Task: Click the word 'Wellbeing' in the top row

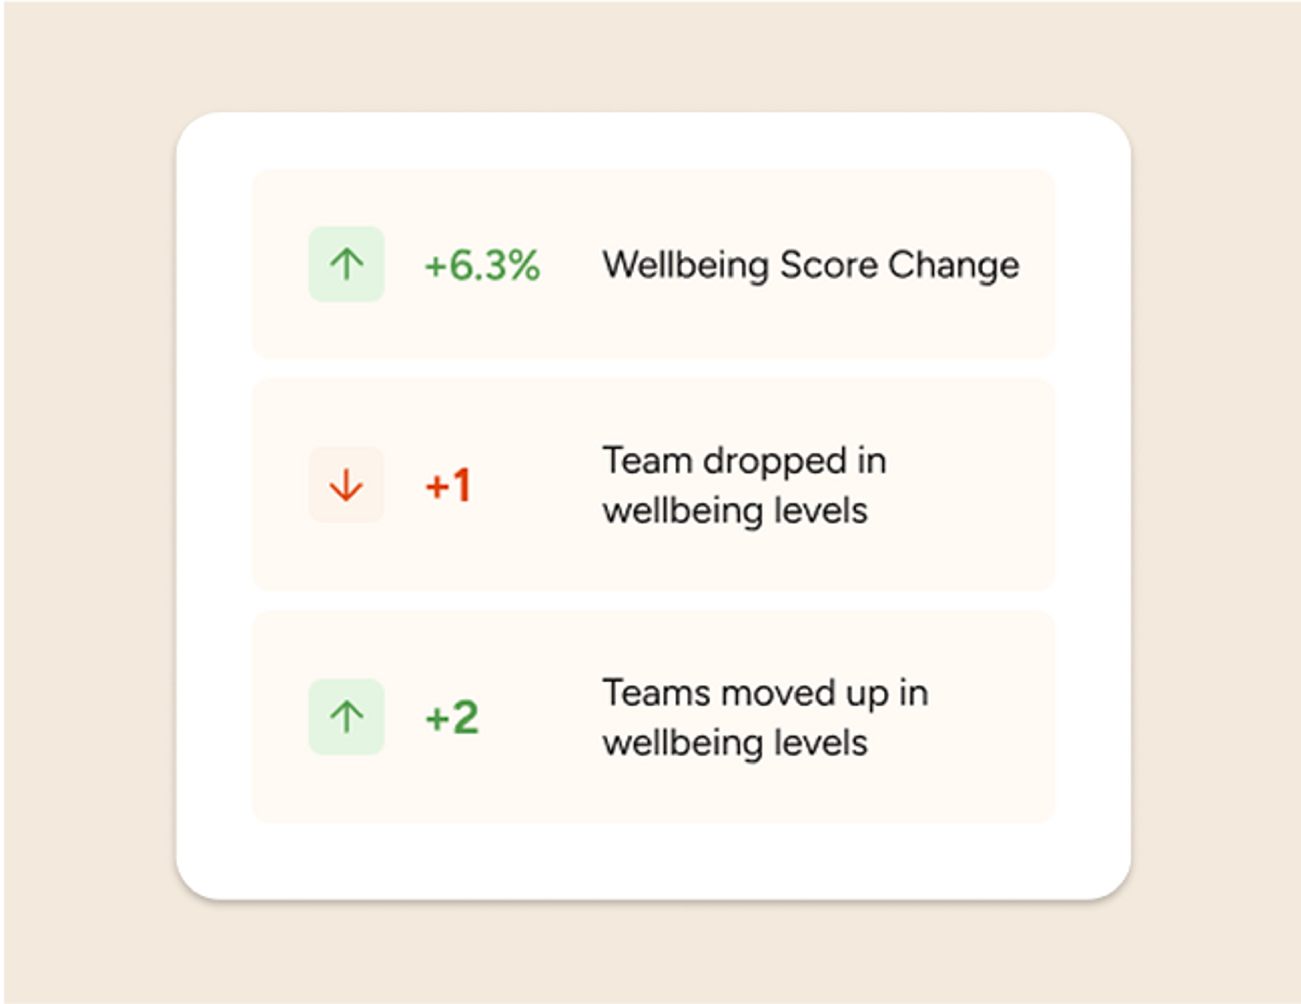Action: pos(685,265)
